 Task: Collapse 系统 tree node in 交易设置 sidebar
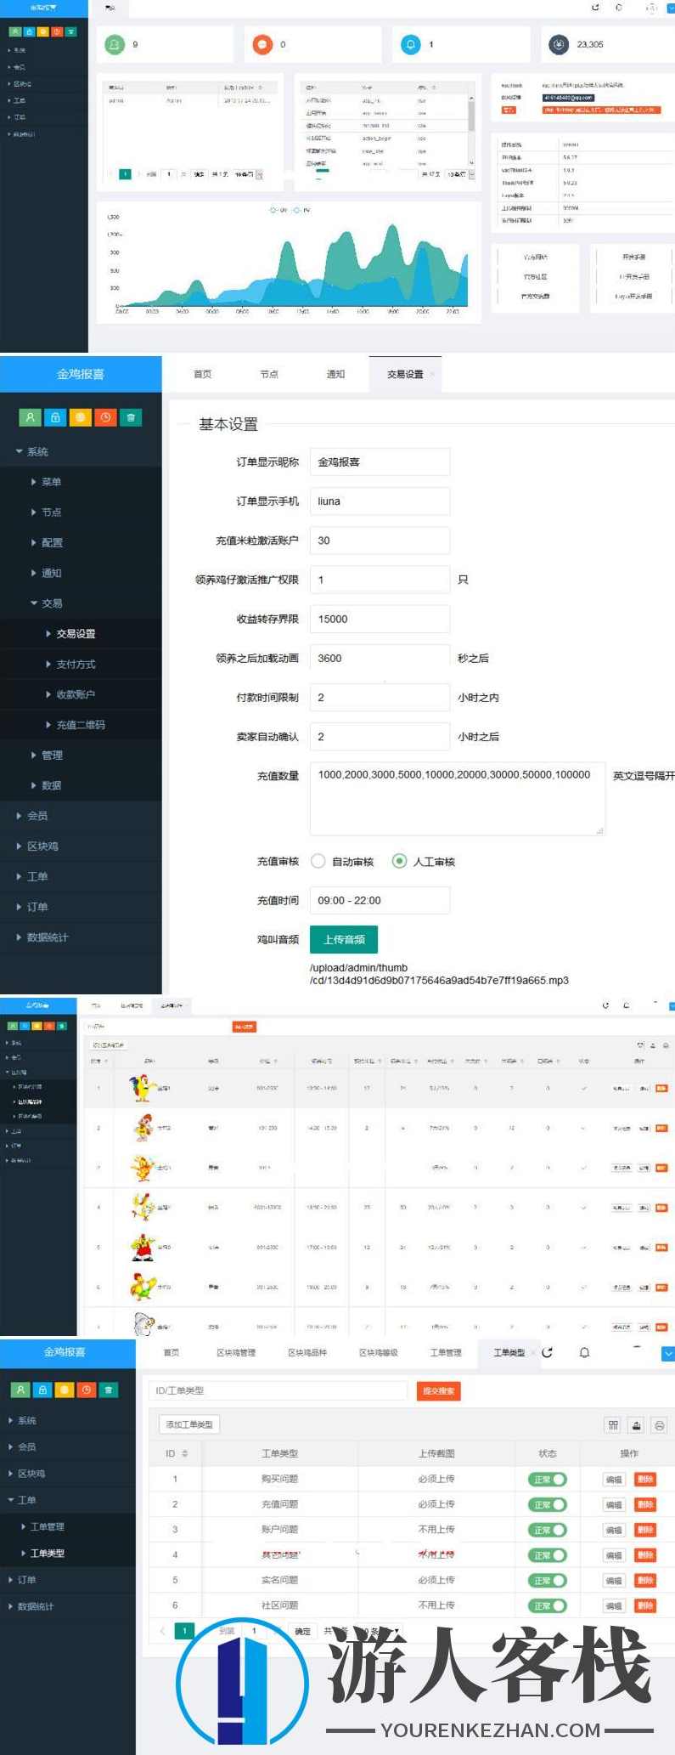coord(19,451)
